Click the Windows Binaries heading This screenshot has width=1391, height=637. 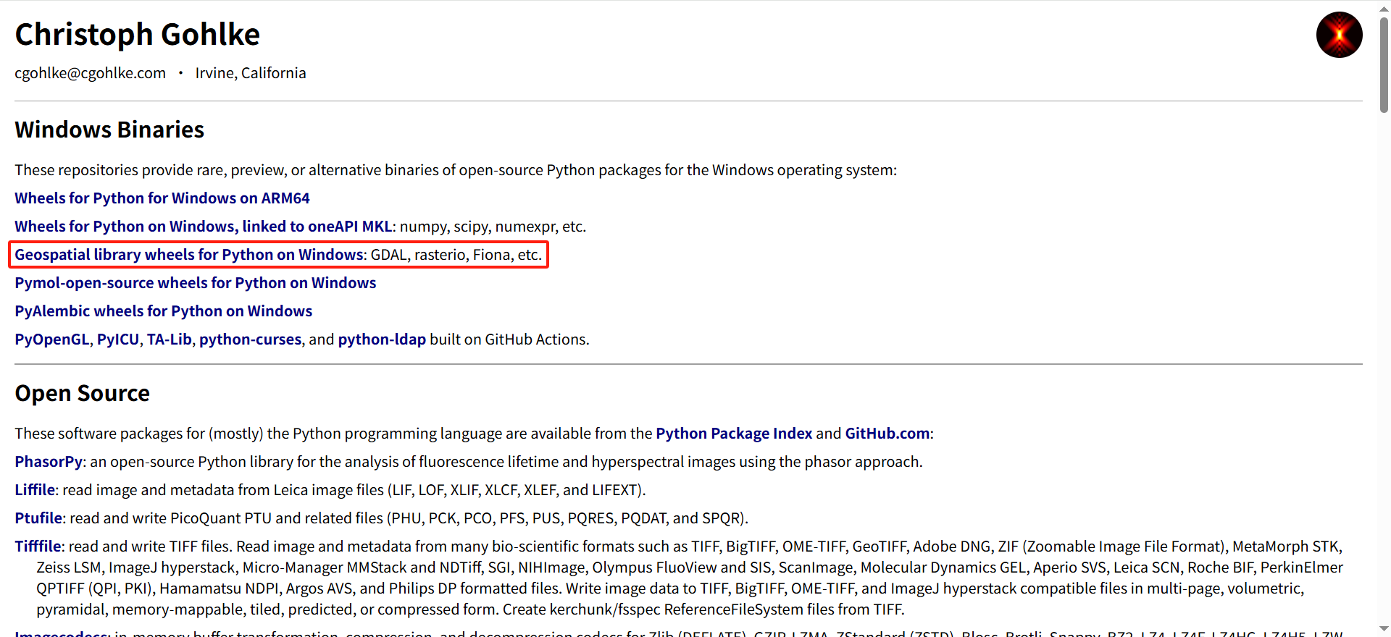pos(109,130)
